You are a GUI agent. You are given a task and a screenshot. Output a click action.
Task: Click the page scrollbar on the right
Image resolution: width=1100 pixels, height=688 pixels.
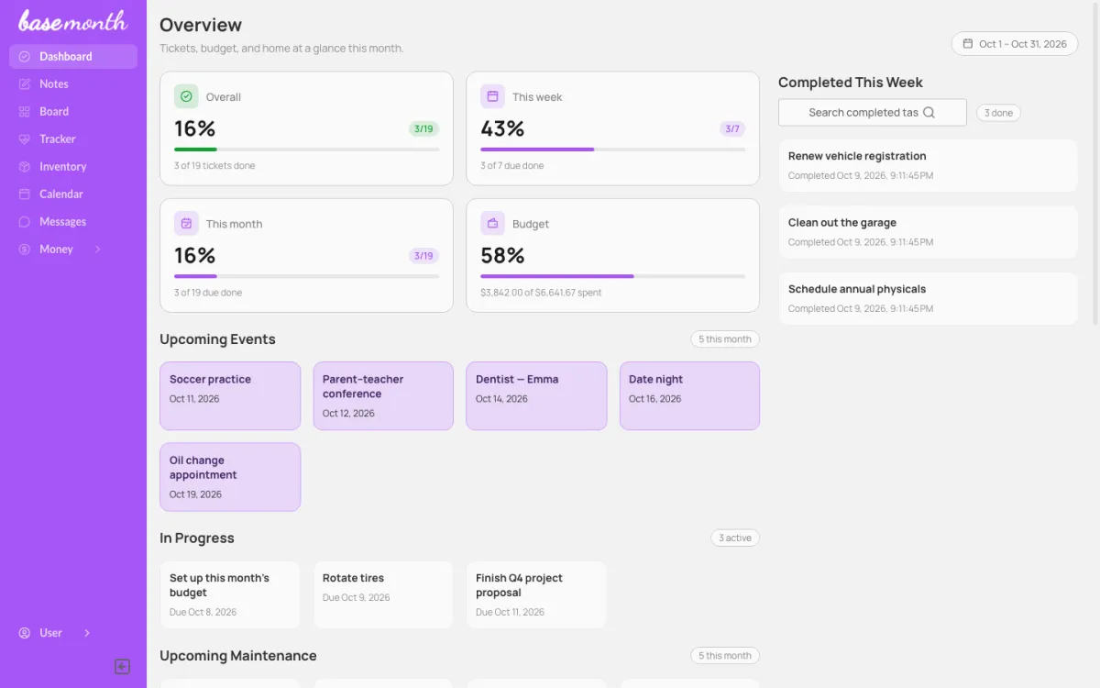[1095, 165]
